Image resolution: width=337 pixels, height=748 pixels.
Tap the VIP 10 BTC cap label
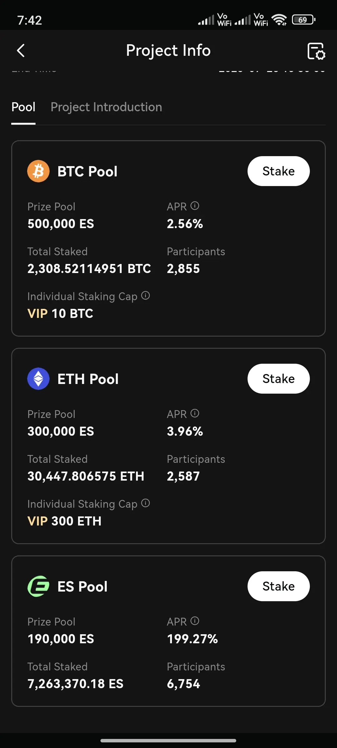pyautogui.click(x=60, y=314)
